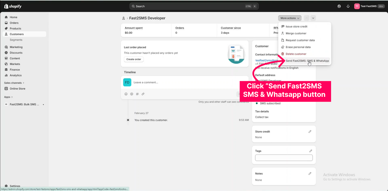Click the hashtag icon in the timeline composer
The height and width of the screenshot is (191, 388).
pyautogui.click(x=137, y=94)
